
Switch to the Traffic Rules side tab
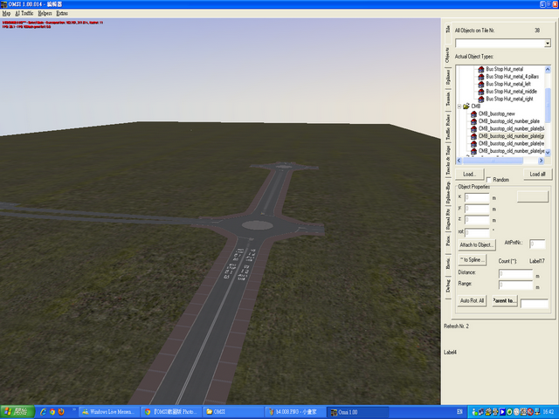click(448, 127)
